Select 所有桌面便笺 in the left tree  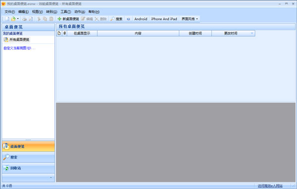click(x=17, y=39)
